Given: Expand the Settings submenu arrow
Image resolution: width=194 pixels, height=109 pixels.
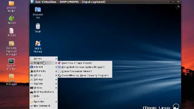Looking at the screenshot, I should coord(56,79).
